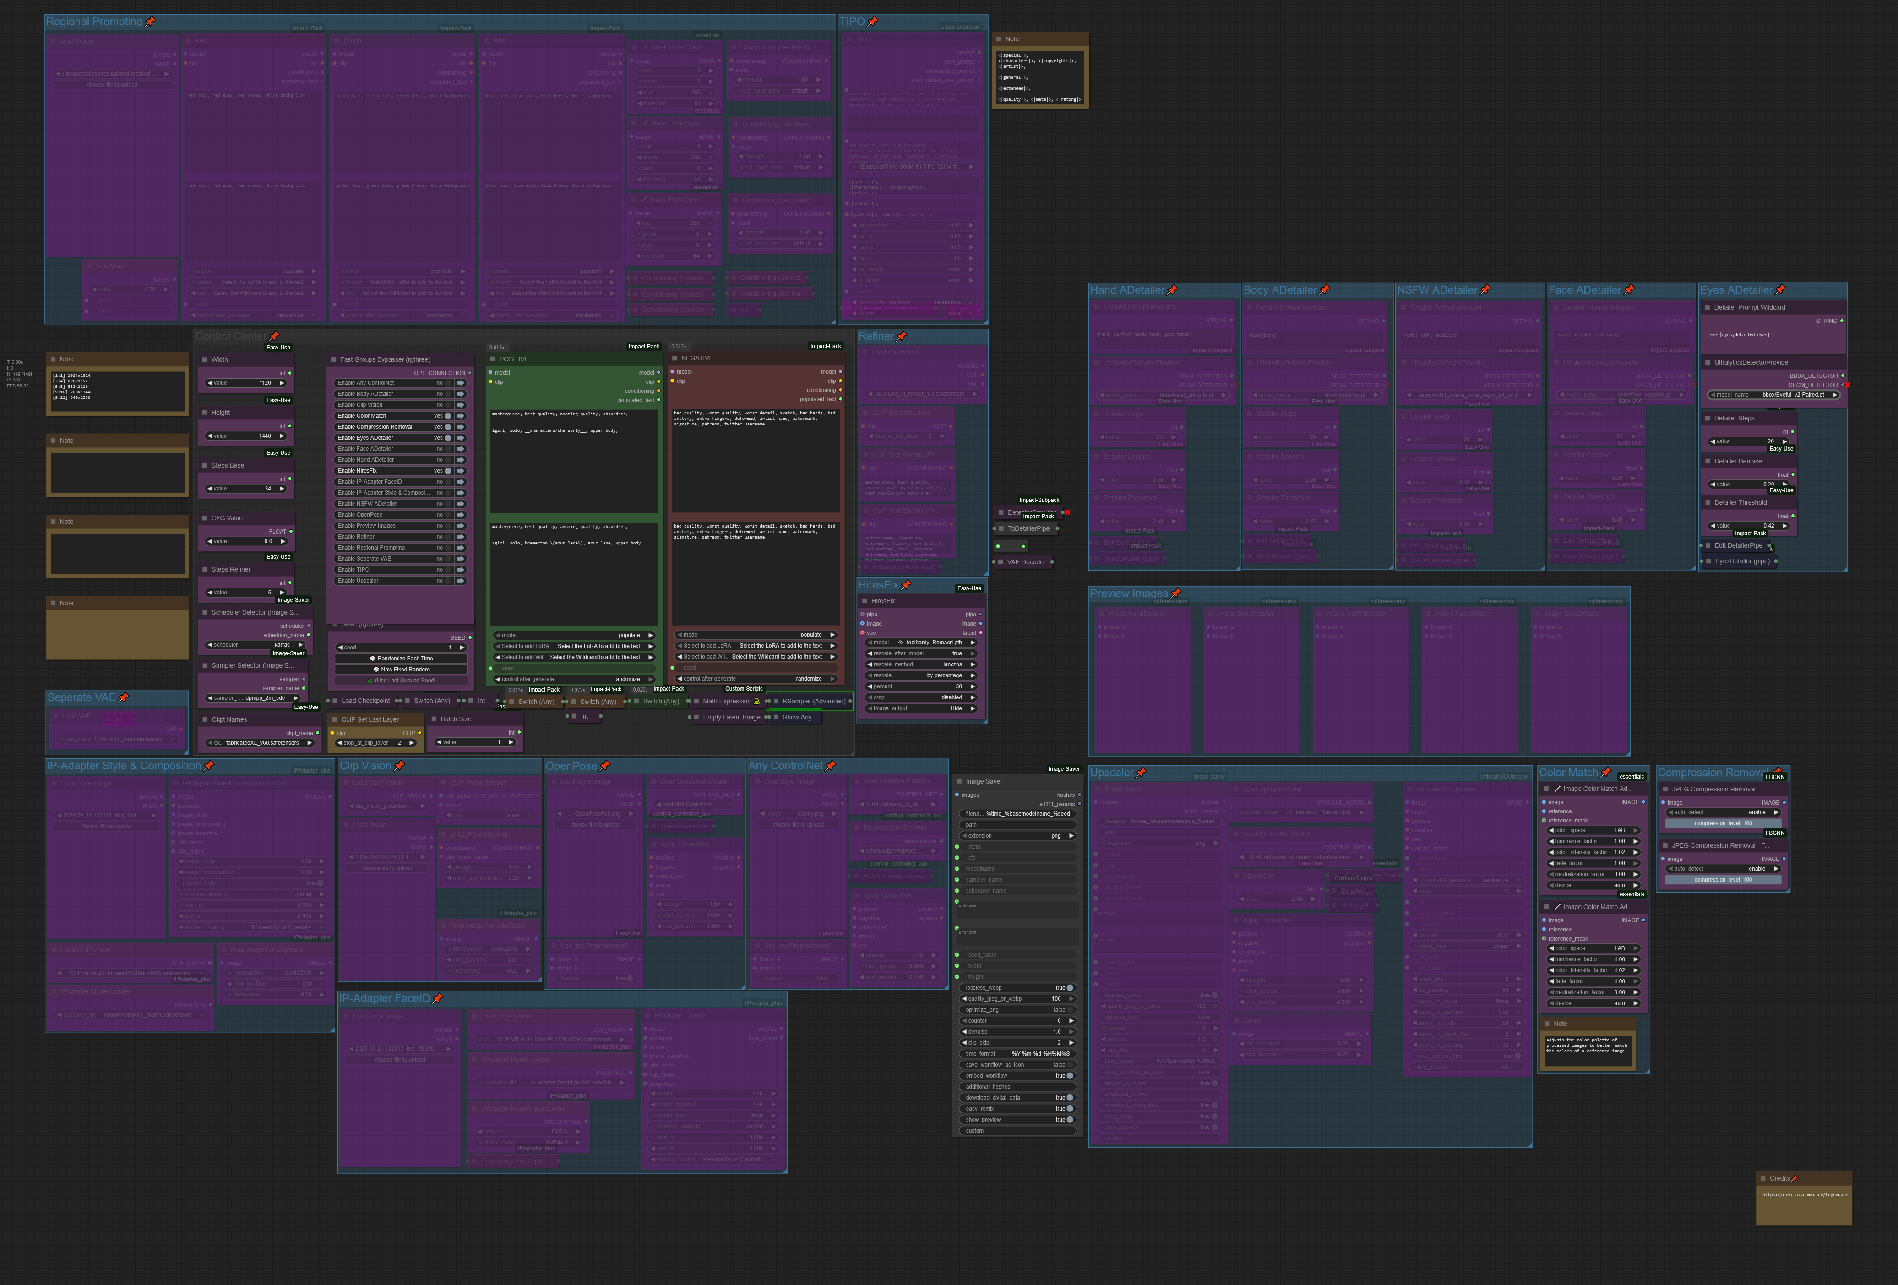Click the pin icon next to HiresFix group
Image resolution: width=1898 pixels, height=1285 pixels.
906,585
